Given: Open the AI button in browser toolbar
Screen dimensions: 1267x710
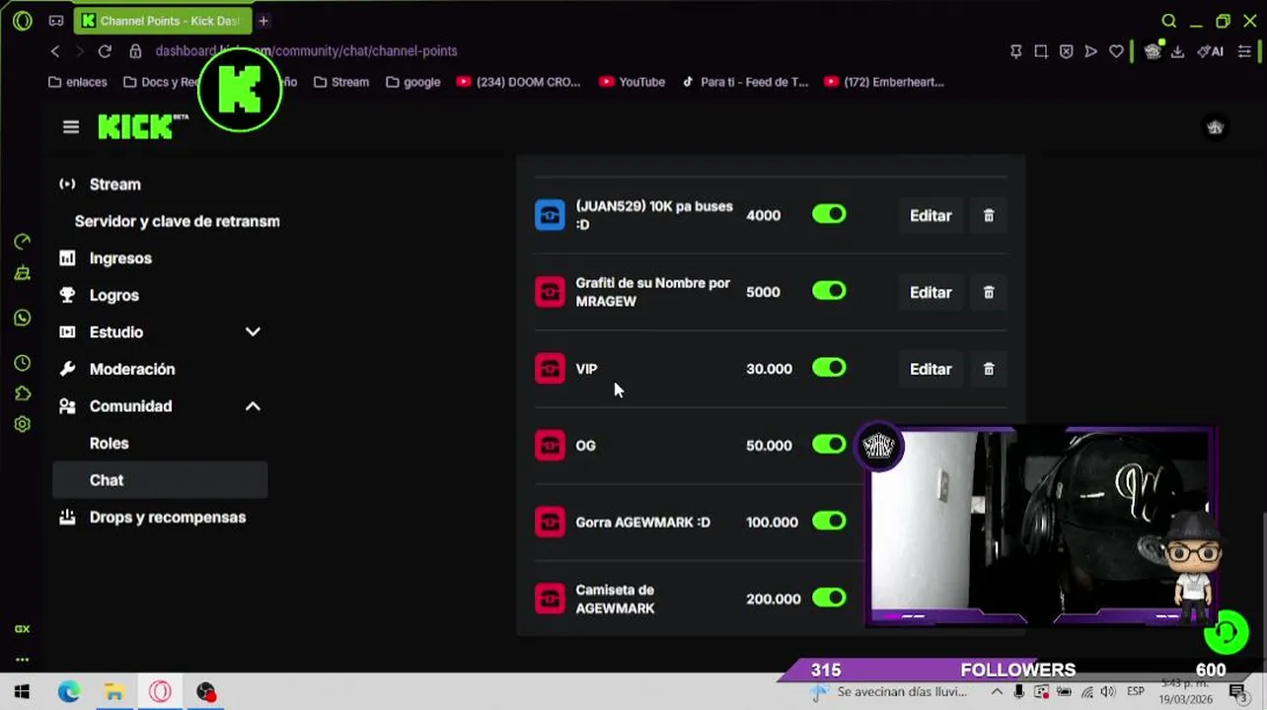Looking at the screenshot, I should [x=1210, y=51].
